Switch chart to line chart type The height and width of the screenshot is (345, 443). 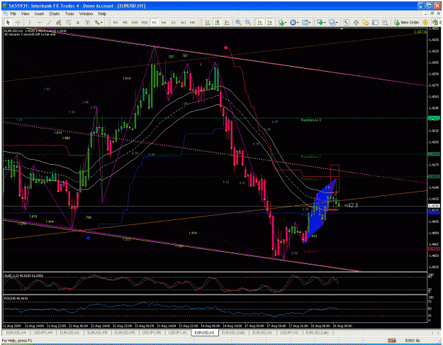pyautogui.click(x=227, y=22)
